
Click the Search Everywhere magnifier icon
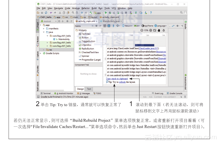181,12
